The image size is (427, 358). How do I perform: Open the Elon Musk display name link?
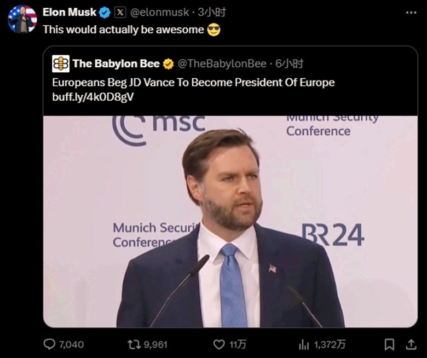point(70,12)
